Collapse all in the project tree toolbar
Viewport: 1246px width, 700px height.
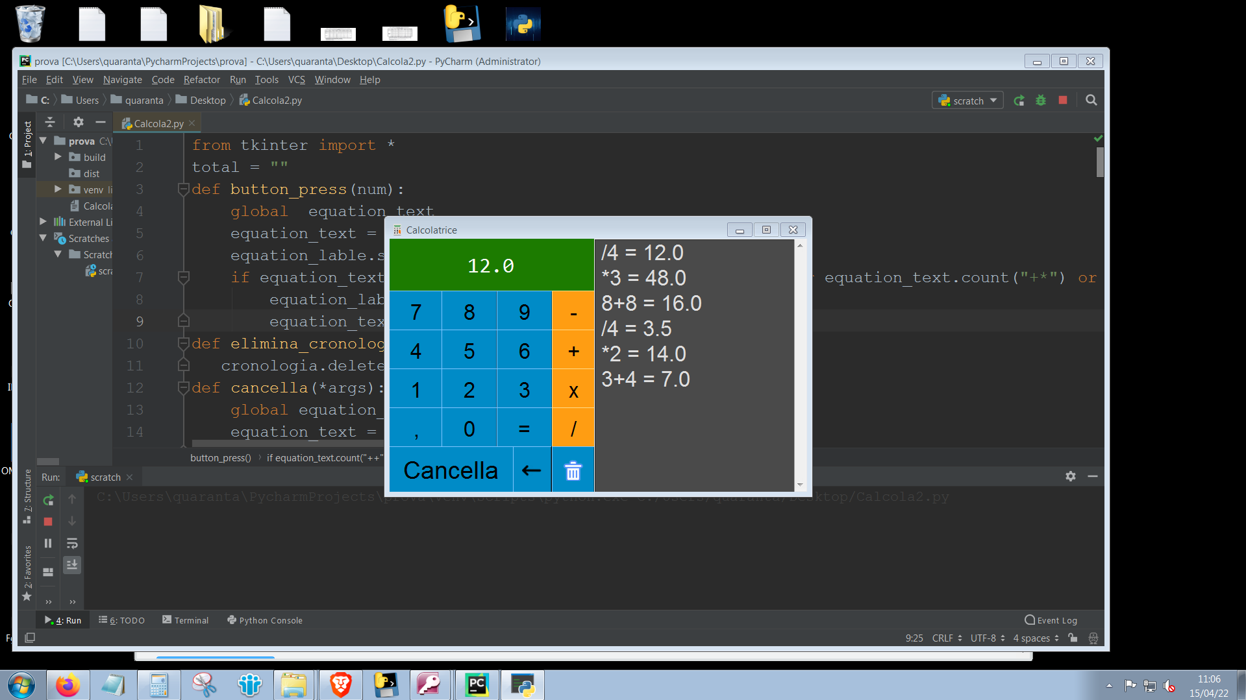[x=50, y=122]
